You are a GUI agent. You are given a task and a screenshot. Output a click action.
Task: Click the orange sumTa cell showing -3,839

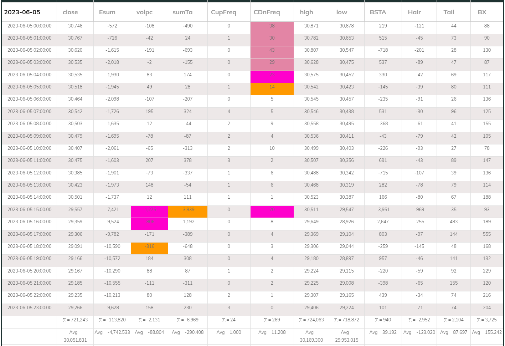click(188, 211)
